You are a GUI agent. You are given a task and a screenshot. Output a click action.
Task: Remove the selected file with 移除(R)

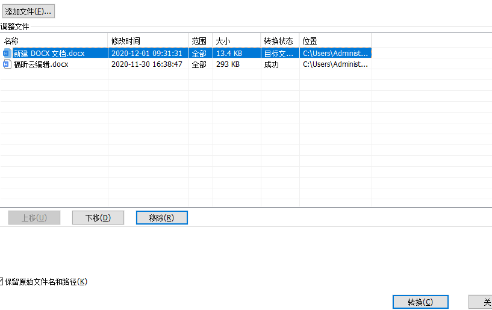coord(162,217)
